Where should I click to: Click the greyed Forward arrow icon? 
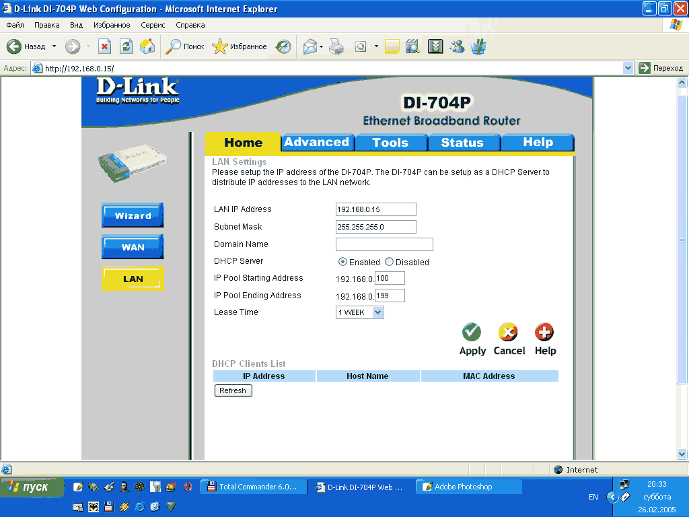tap(73, 46)
